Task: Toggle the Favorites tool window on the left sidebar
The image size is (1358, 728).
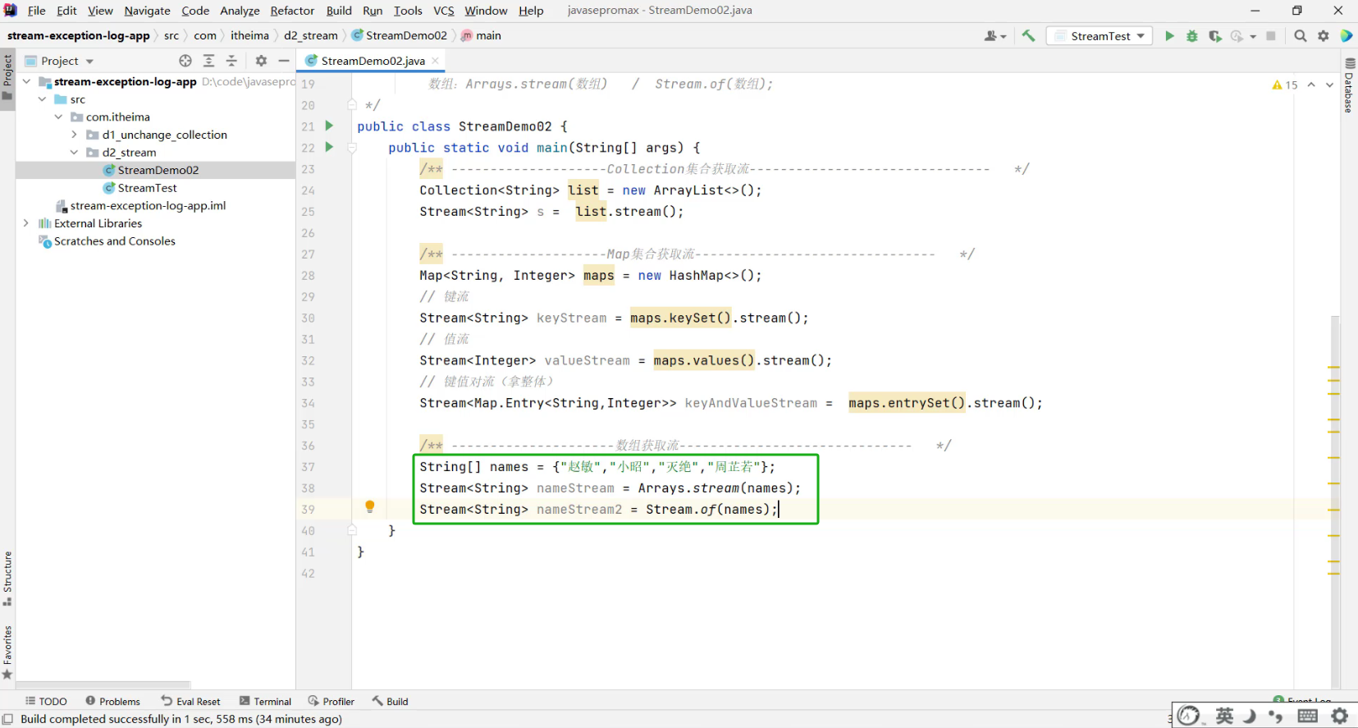Action: (x=7, y=652)
